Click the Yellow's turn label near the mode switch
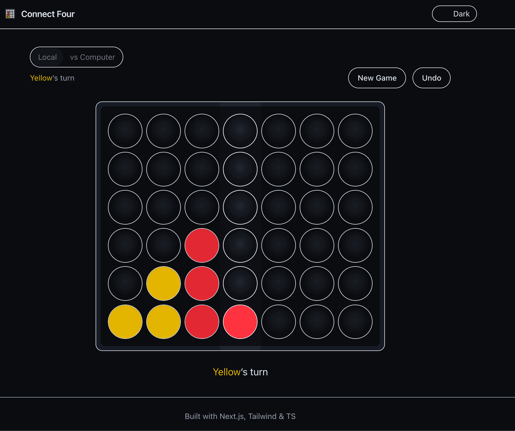Screen dimensions: 515x431 click(52, 78)
